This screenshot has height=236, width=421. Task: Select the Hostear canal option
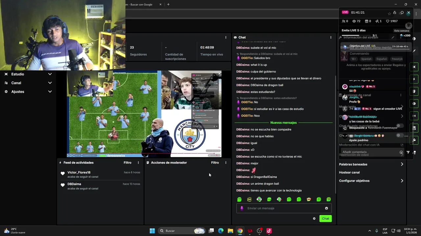tap(349, 172)
